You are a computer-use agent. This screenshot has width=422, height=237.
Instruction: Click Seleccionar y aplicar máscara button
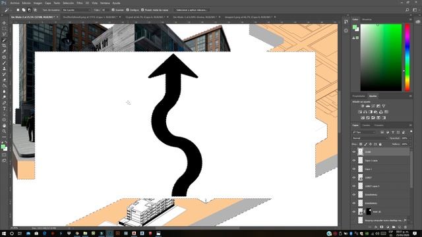tap(192, 10)
